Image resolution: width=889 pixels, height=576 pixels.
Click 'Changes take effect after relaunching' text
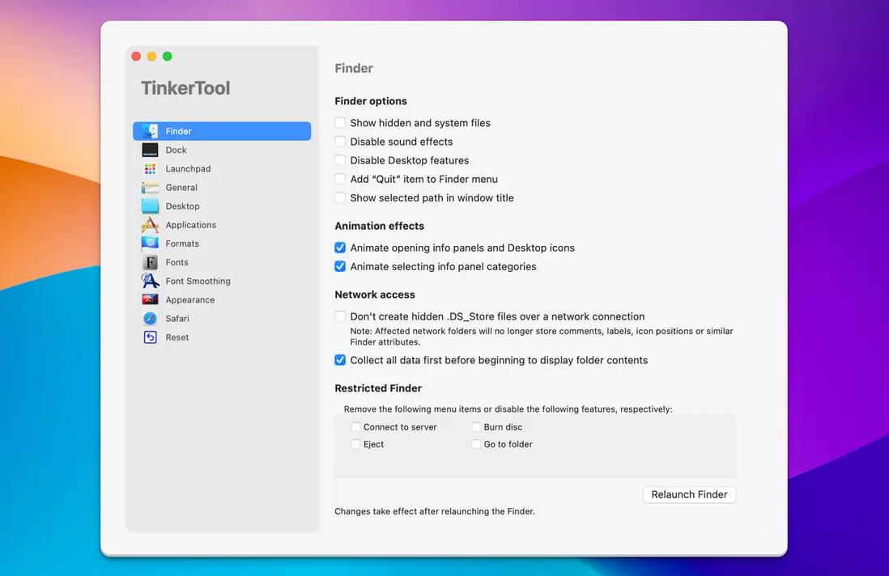[435, 511]
